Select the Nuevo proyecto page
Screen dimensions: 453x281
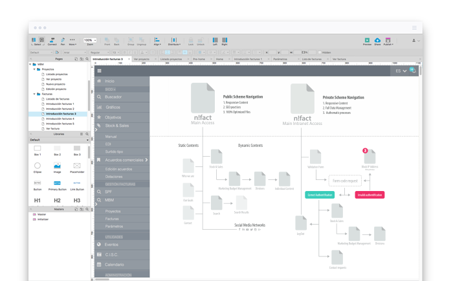(56, 84)
